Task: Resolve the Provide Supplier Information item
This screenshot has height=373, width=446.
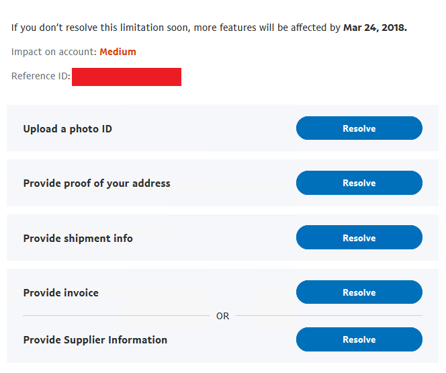Action: [x=359, y=339]
